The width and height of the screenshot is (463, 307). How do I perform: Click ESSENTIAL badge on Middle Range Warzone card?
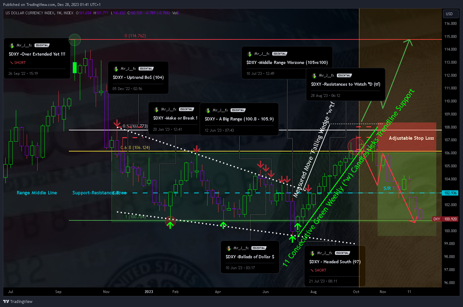[x=280, y=54]
